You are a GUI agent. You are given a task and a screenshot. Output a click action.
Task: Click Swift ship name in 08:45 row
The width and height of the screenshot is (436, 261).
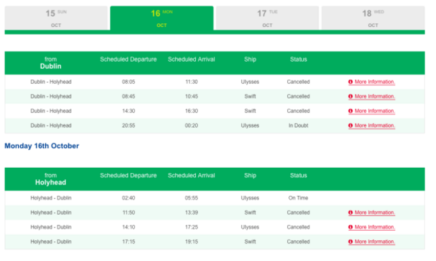250,96
